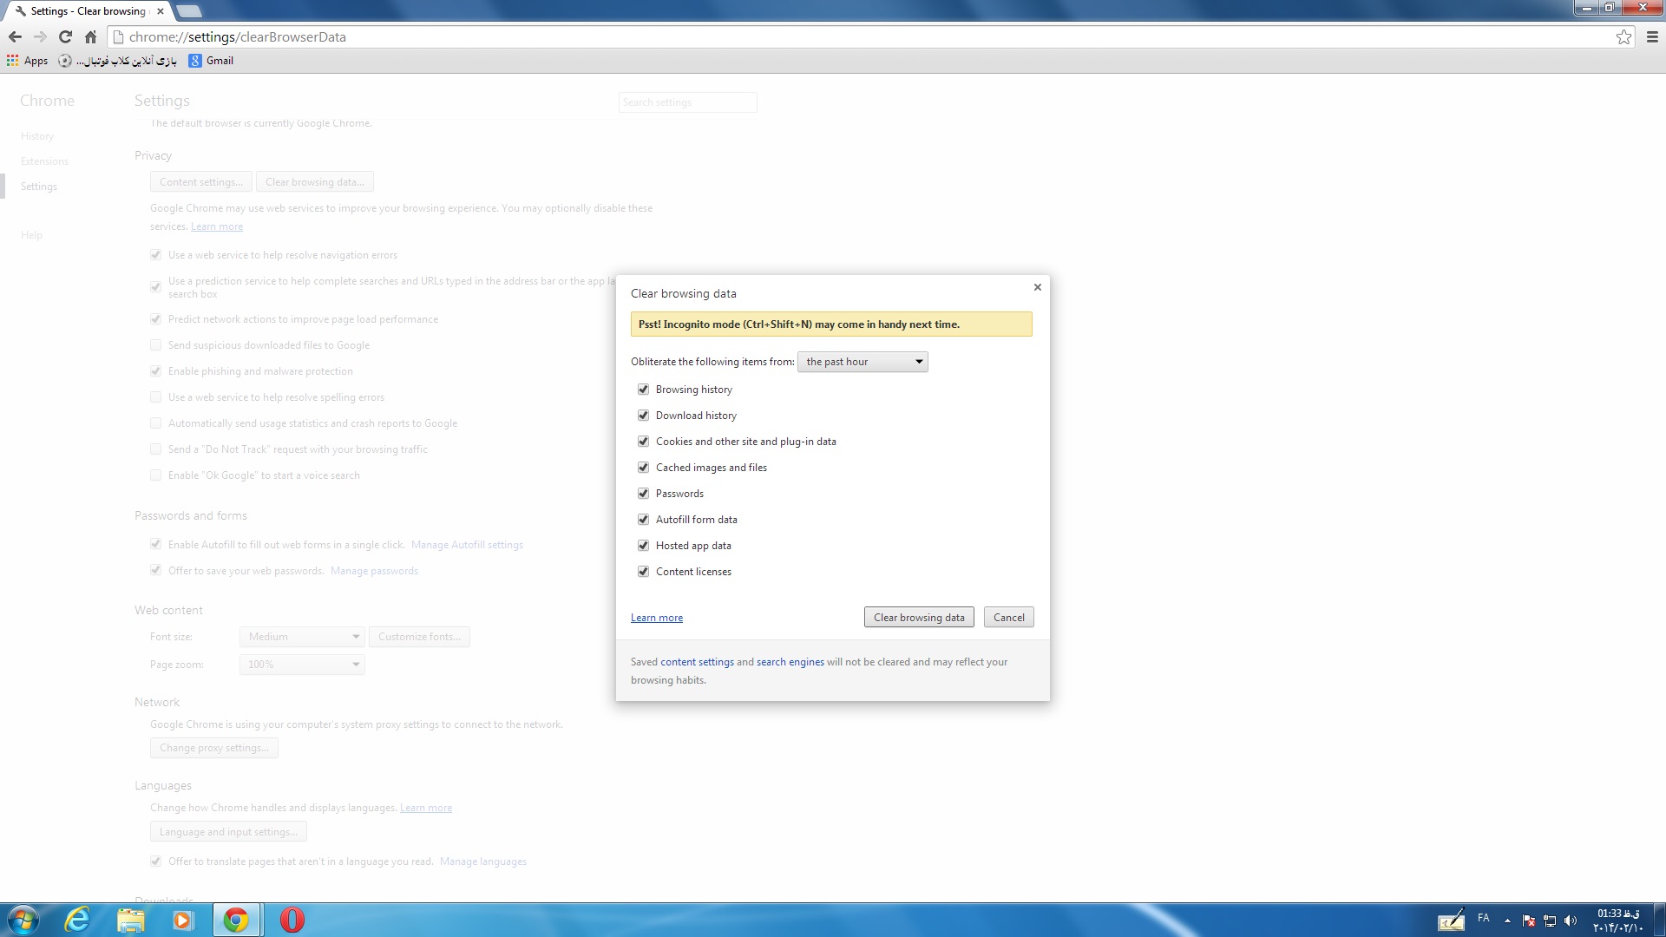
Task: Open the Apps shortcut in bookmarks bar
Action: [x=28, y=61]
